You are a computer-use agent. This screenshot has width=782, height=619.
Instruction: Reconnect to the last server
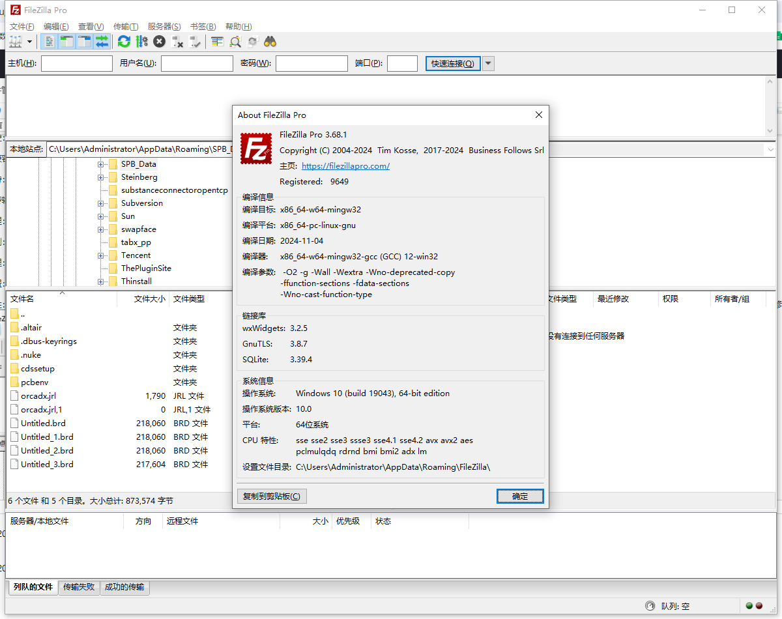click(x=194, y=42)
